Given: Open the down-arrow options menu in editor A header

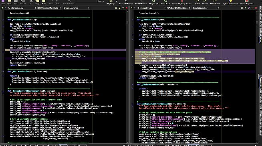Looking at the screenshot, I should (123, 8).
